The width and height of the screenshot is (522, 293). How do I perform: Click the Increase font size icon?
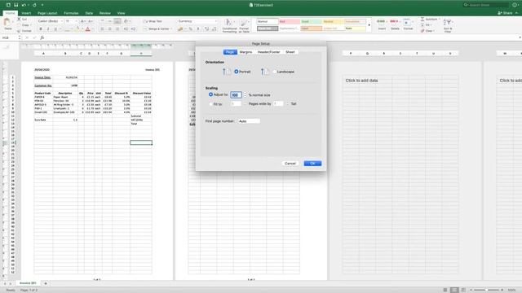(83, 21)
